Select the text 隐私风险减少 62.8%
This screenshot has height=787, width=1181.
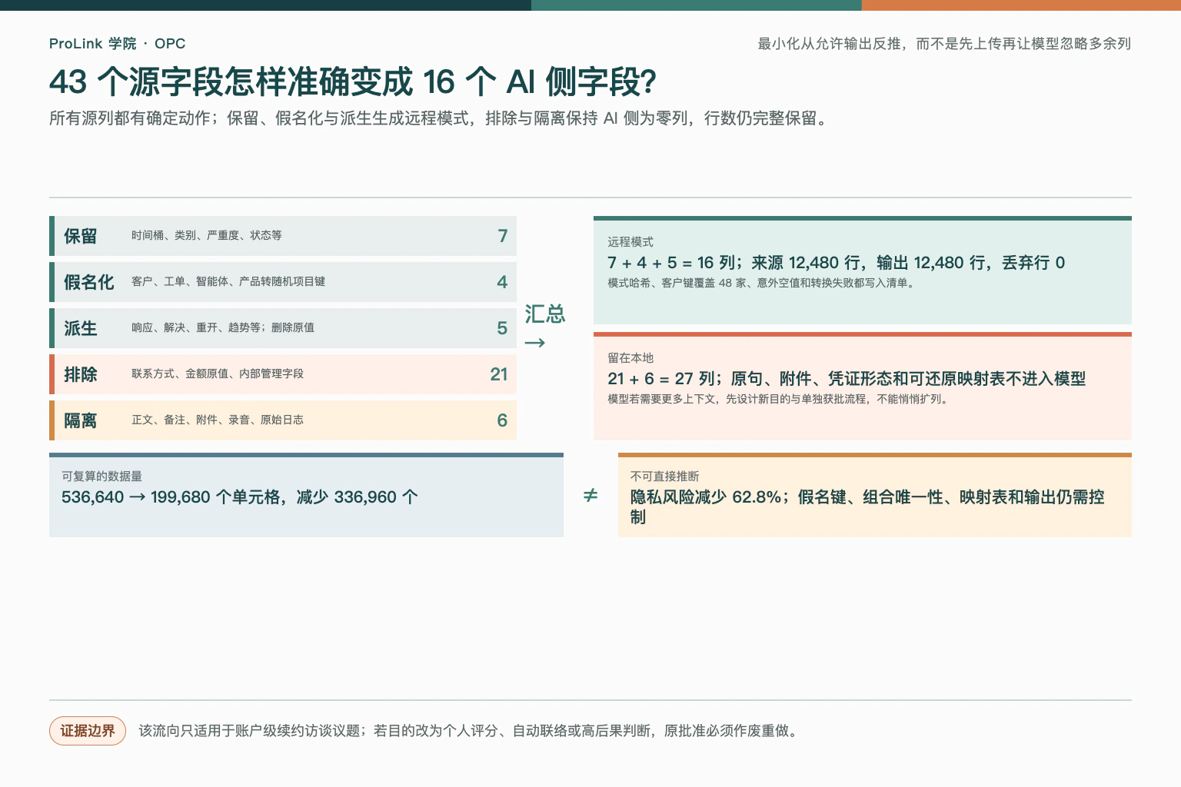tap(867, 507)
